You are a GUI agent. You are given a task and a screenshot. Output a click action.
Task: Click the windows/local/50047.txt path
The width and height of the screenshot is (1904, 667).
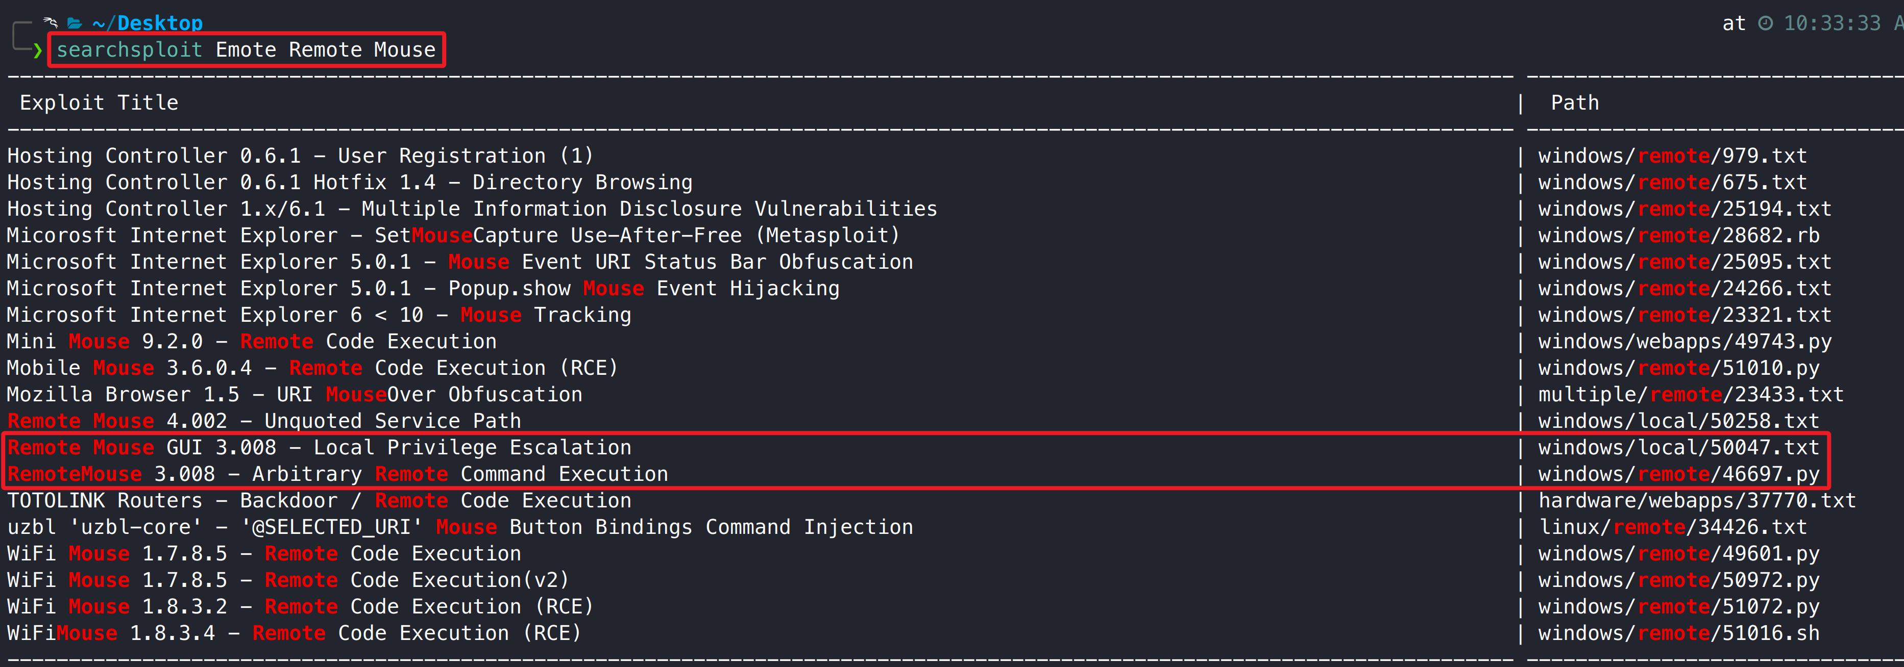click(1678, 448)
